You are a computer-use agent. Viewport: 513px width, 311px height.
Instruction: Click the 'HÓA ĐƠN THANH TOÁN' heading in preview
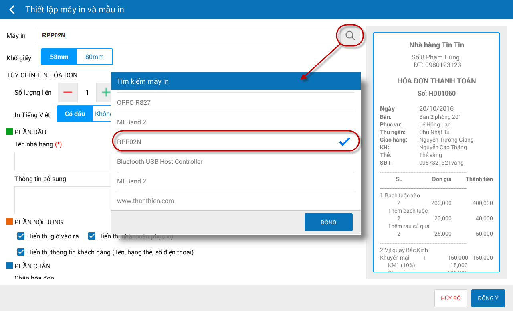pos(436,81)
